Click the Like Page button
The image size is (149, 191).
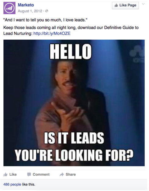[125, 5]
